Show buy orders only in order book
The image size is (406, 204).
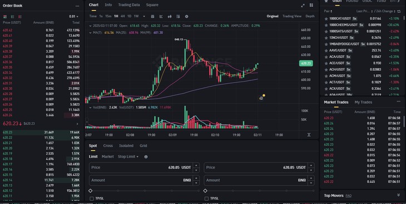coord(12,17)
